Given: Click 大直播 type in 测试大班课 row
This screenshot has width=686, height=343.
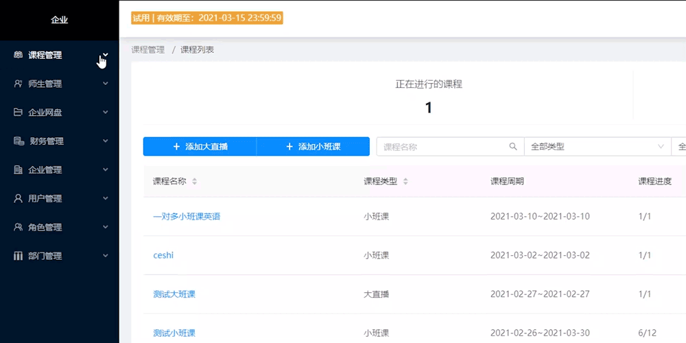Looking at the screenshot, I should pos(376,294).
